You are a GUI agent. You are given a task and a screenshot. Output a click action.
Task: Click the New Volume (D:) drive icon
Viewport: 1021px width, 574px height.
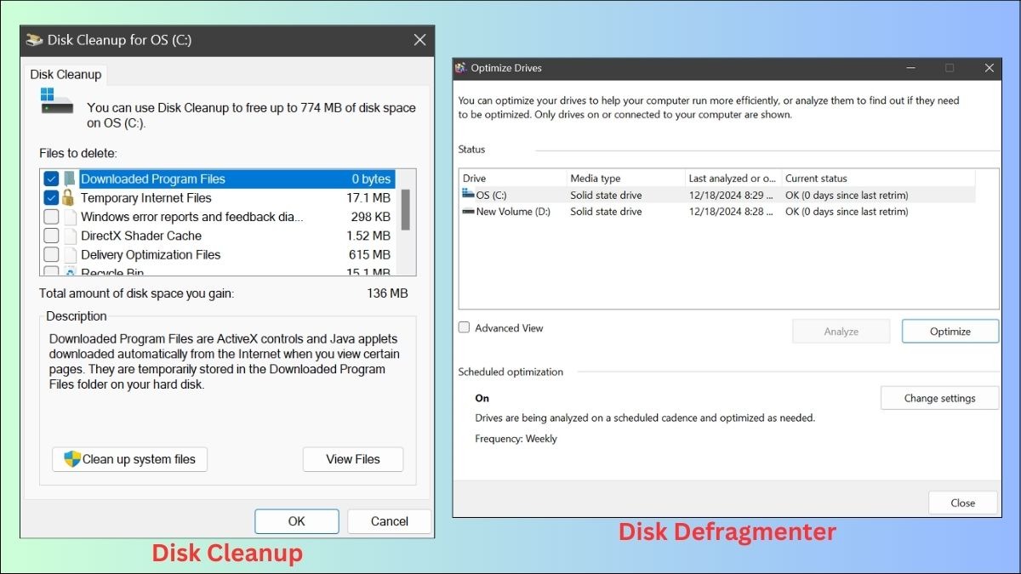[x=468, y=212]
